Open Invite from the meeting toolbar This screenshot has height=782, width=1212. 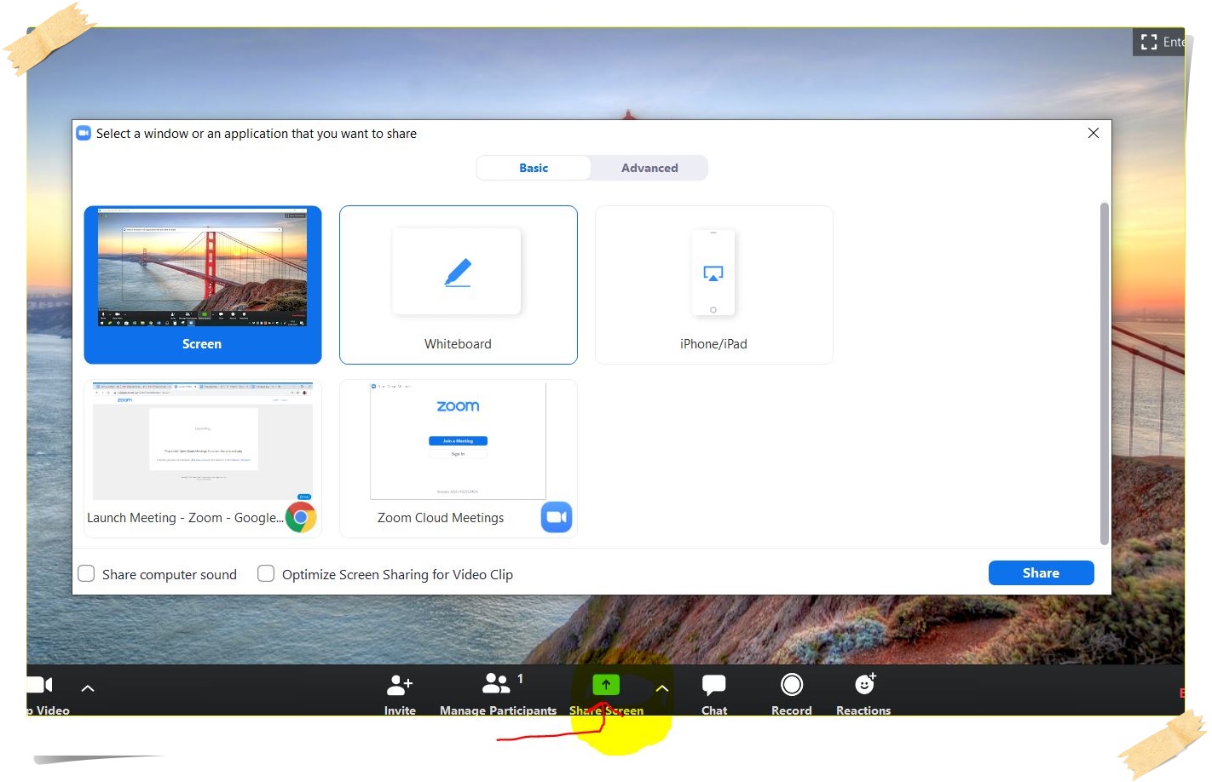click(400, 694)
